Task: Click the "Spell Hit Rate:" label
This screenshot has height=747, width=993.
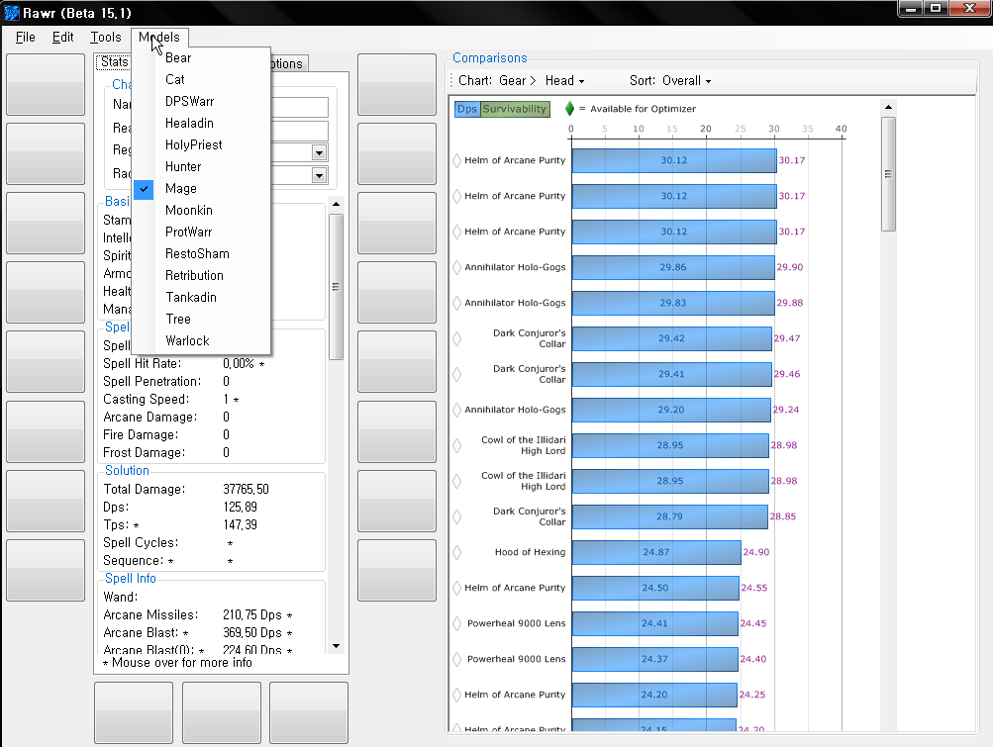Action: (x=143, y=364)
